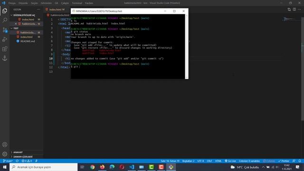Click Colorize variables status bar entry
304x171 pixels.
pyautogui.click(x=249, y=161)
